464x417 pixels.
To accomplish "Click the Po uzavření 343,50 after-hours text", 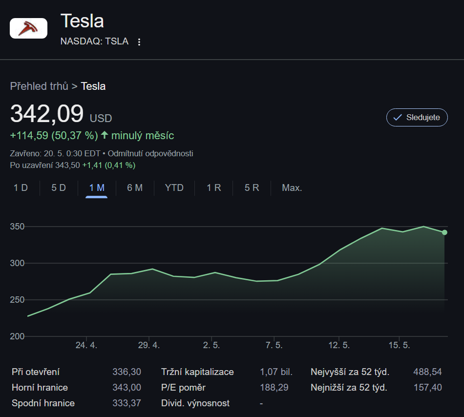I will point(45,166).
